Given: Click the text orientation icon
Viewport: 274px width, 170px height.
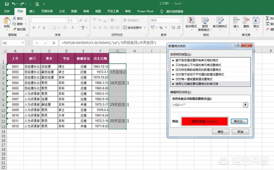Looking at the screenshot, I should [x=112, y=21].
